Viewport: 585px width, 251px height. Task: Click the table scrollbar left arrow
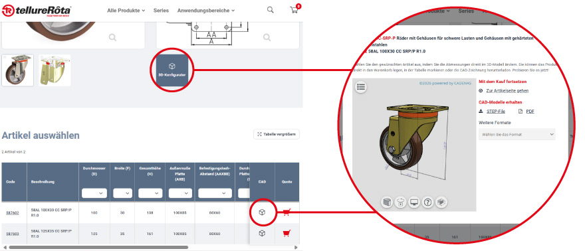coord(5,247)
